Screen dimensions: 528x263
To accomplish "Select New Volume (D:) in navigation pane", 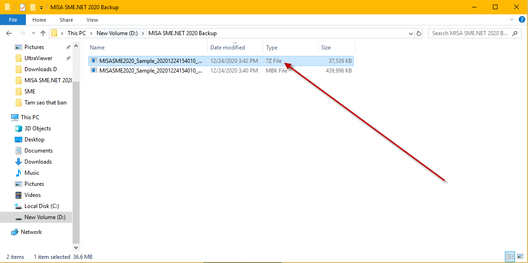I will [x=36, y=218].
